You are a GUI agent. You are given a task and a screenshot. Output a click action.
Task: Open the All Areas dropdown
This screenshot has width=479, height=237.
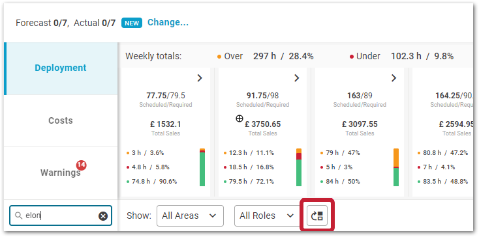[190, 216]
